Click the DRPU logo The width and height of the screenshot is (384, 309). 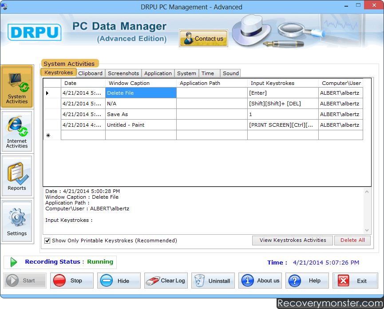35,32
